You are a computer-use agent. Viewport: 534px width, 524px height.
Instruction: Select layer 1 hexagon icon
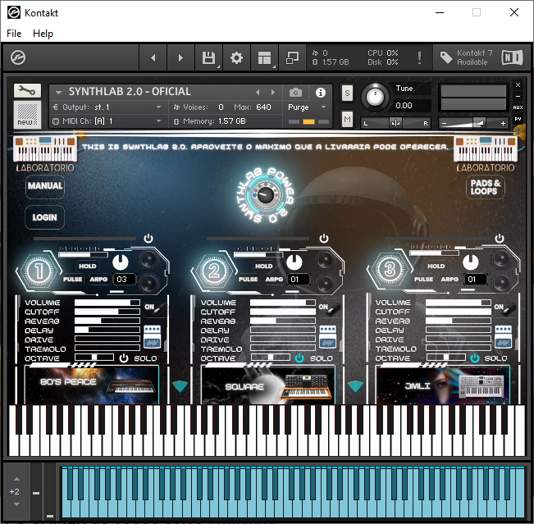pyautogui.click(x=39, y=271)
